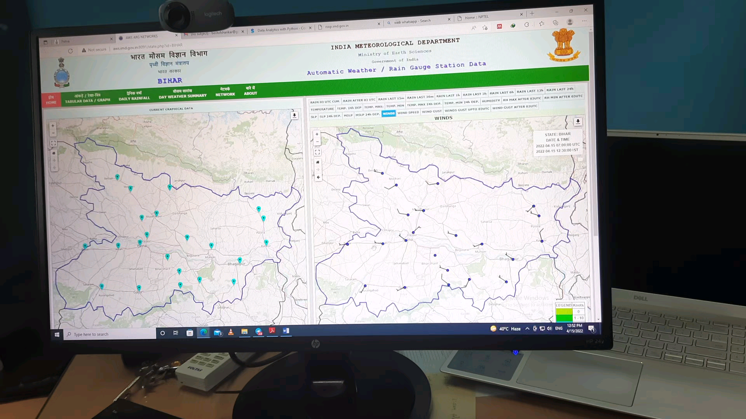This screenshot has width=746, height=419.
Task: Select the MSLP parameter
Action: pos(348,115)
